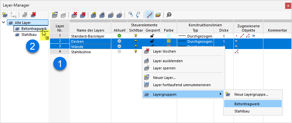
Task: Choose Layer sperren from the context menu
Action: tap(183, 68)
